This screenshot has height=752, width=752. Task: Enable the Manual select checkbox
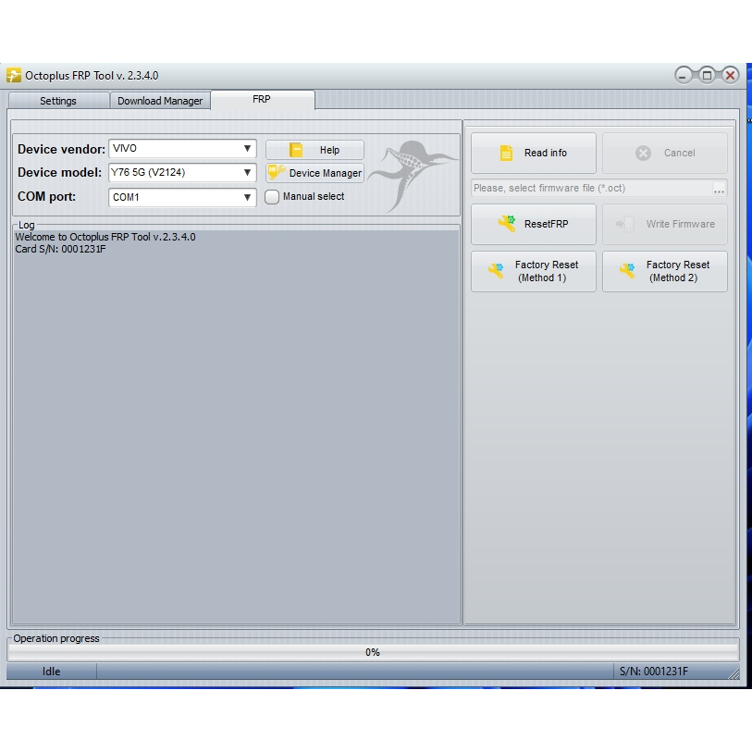(x=272, y=197)
